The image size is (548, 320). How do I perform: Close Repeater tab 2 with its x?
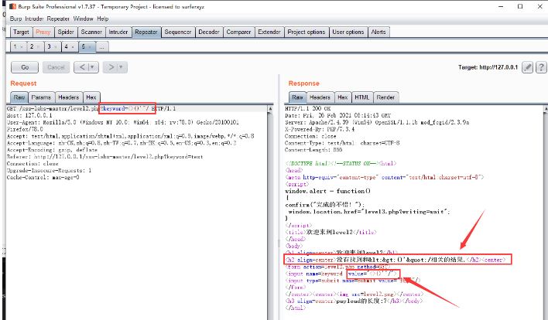pos(39,46)
